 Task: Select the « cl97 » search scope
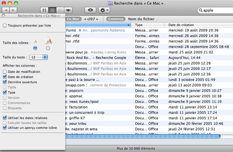click(91, 19)
